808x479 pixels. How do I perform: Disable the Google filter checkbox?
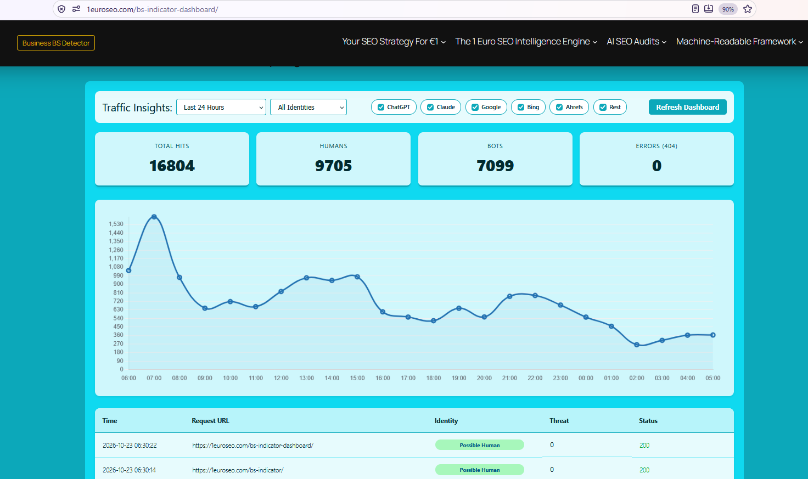point(475,108)
